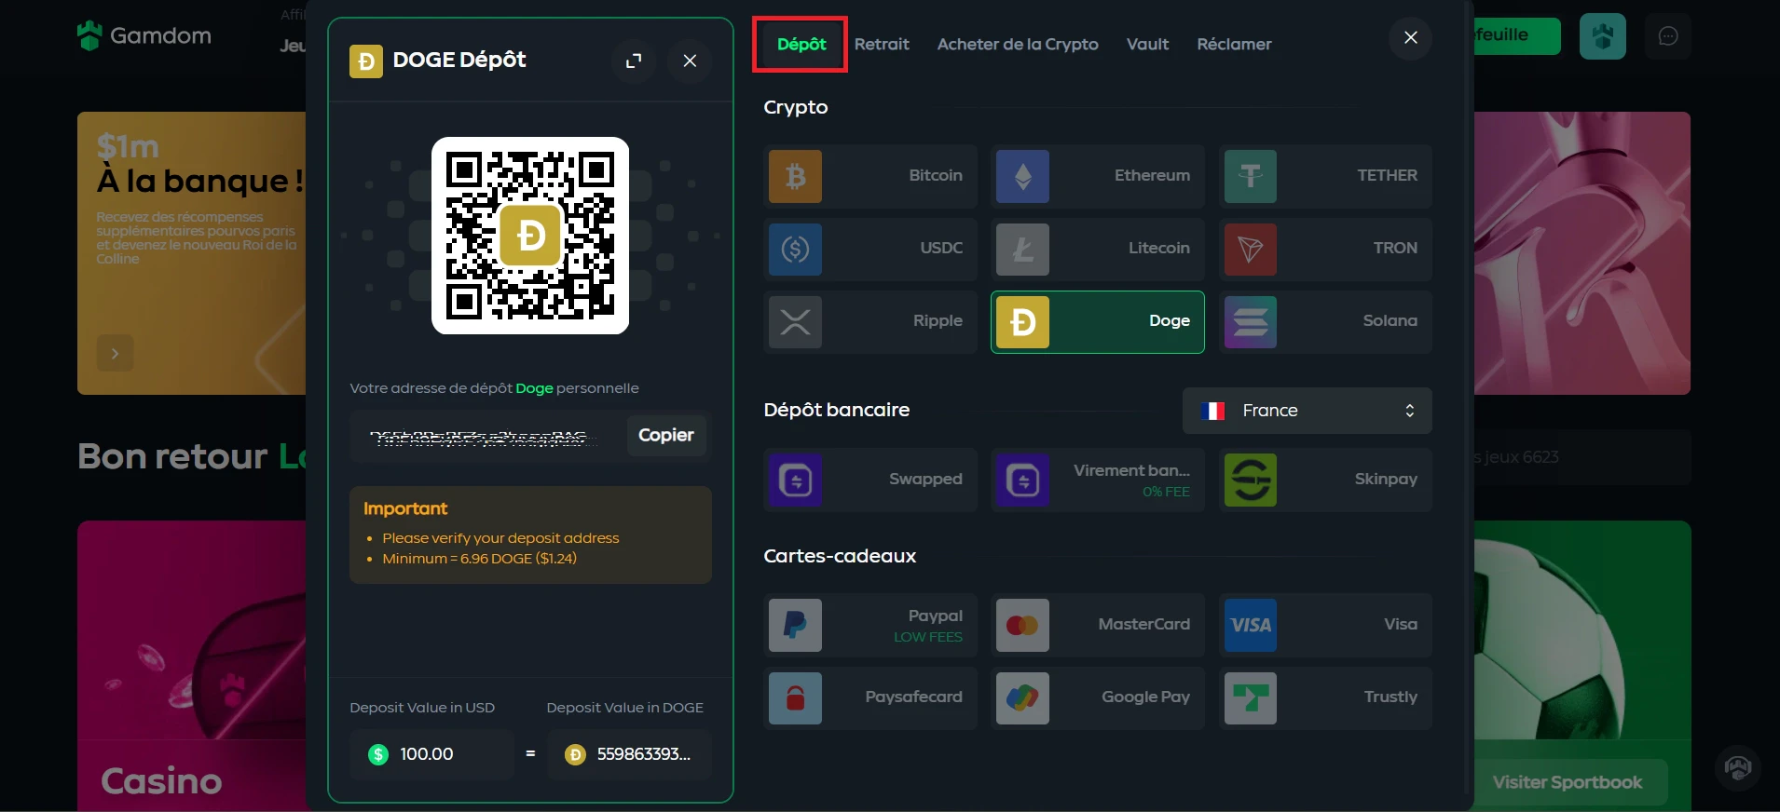Click the "Casino" card title
This screenshot has height=812, width=1780.
pos(161,781)
